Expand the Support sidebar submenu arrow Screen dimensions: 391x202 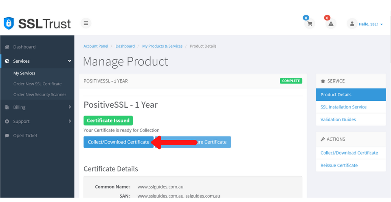(x=70, y=121)
